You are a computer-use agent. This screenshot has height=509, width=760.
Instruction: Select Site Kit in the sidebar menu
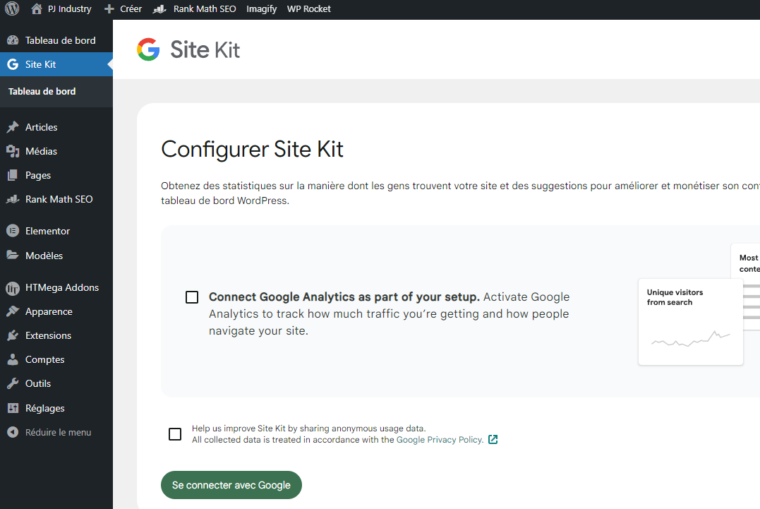[41, 64]
